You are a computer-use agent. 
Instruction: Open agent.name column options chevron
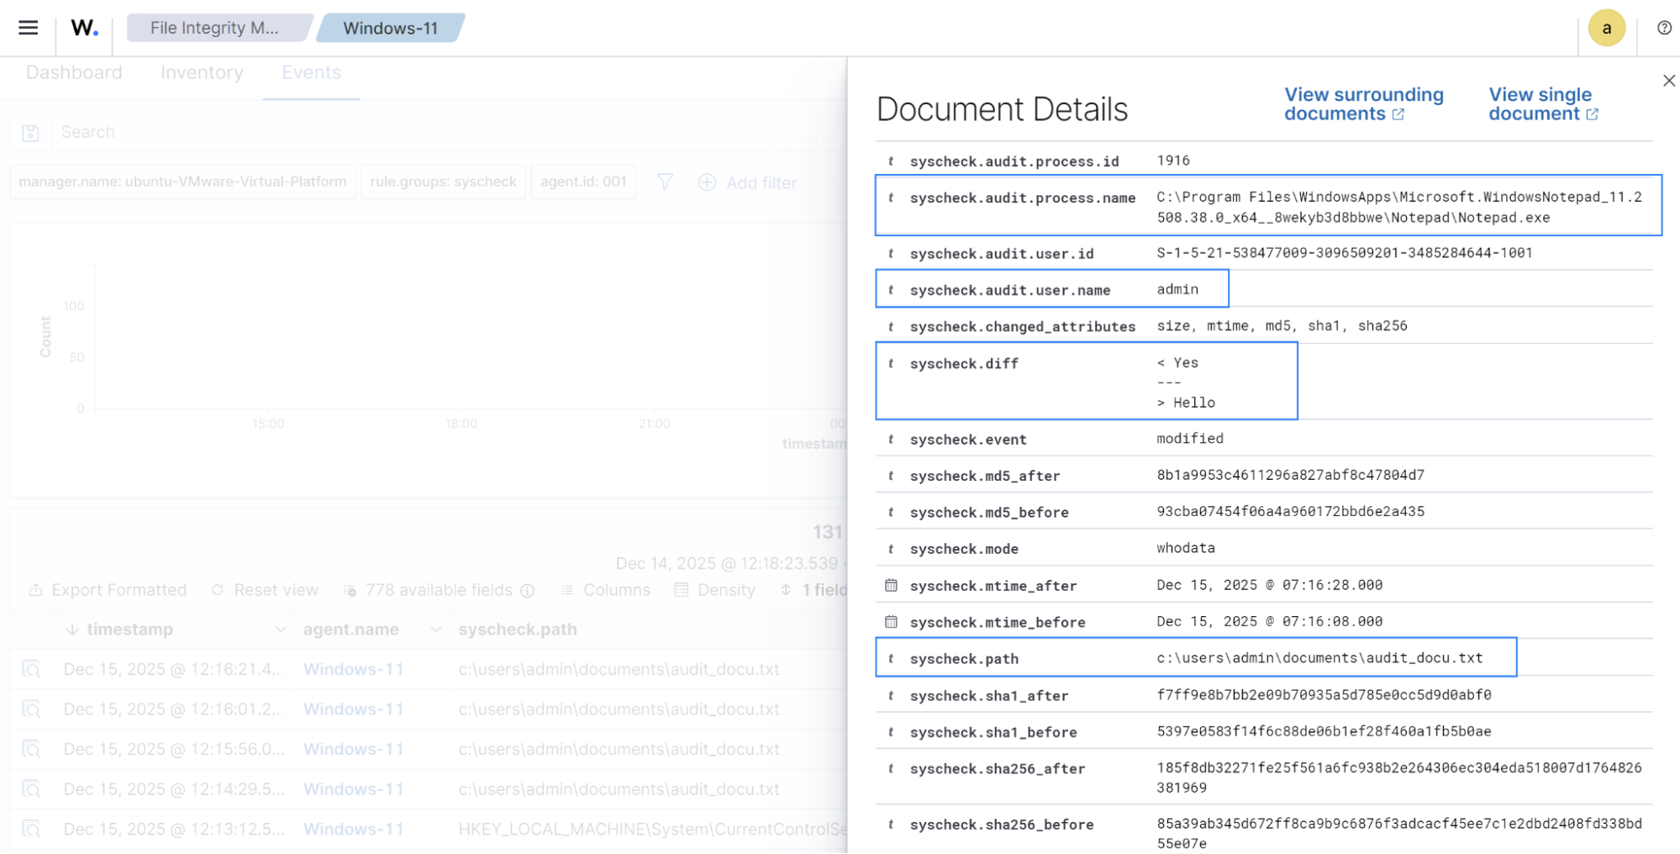[x=435, y=630]
